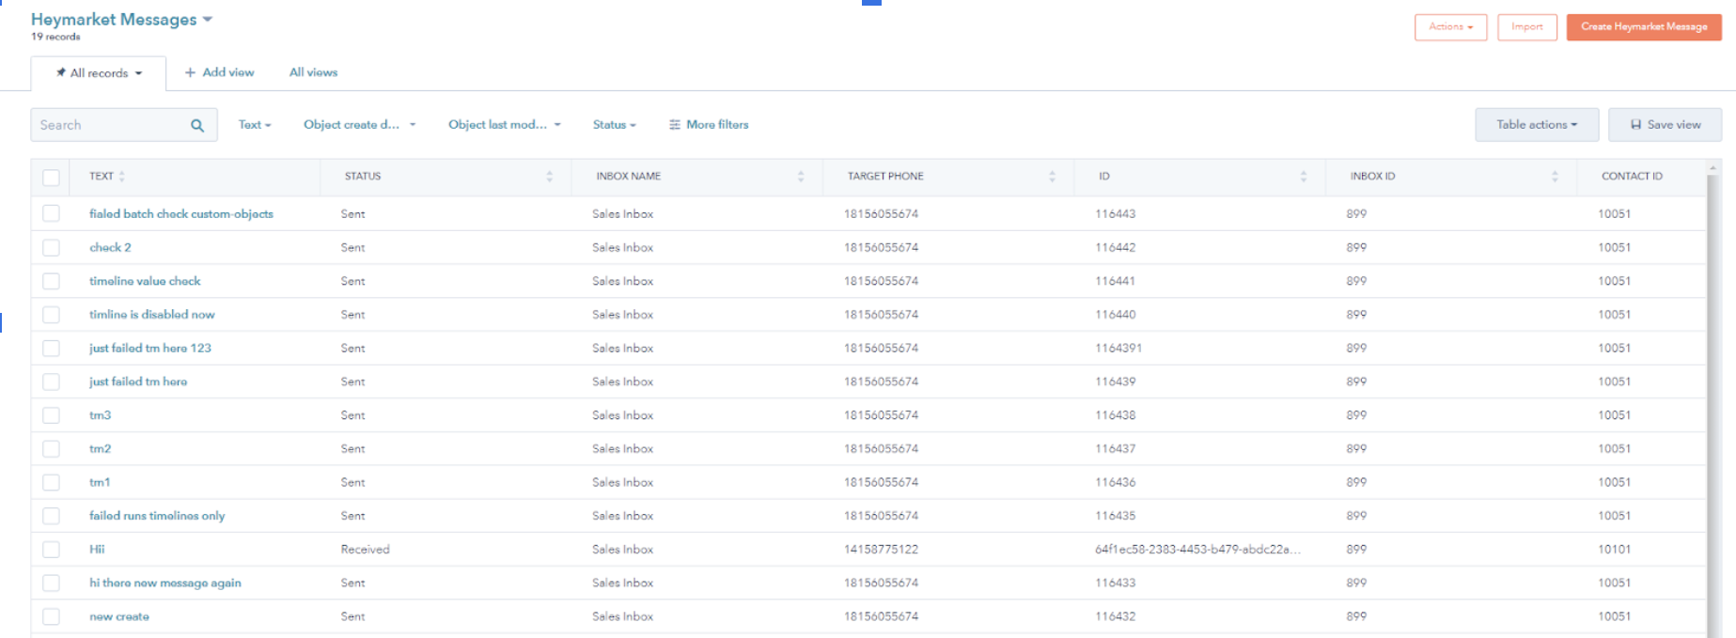Screen dimensions: 1736x638
Task: Sort by ID column arrows
Action: click(x=1304, y=176)
